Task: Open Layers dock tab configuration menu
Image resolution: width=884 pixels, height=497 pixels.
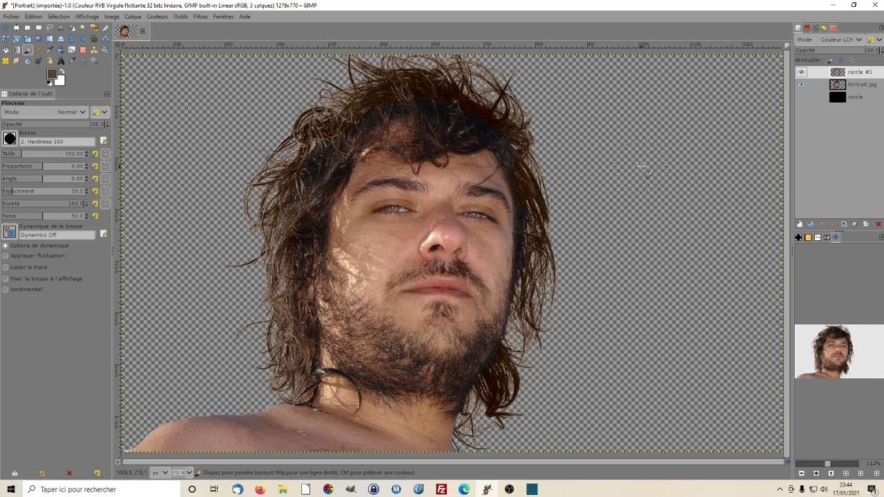Action: [x=881, y=28]
